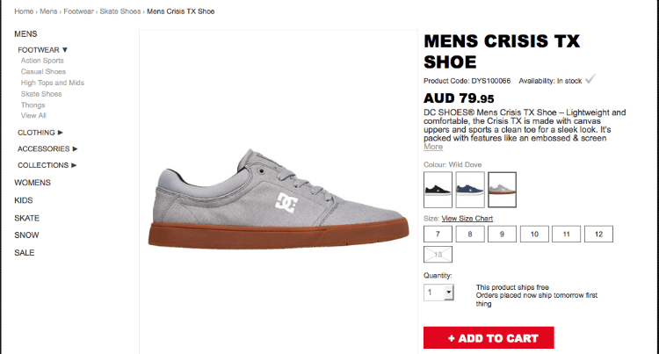Open the Quantity dropdown
This screenshot has height=354, width=659.
point(438,293)
